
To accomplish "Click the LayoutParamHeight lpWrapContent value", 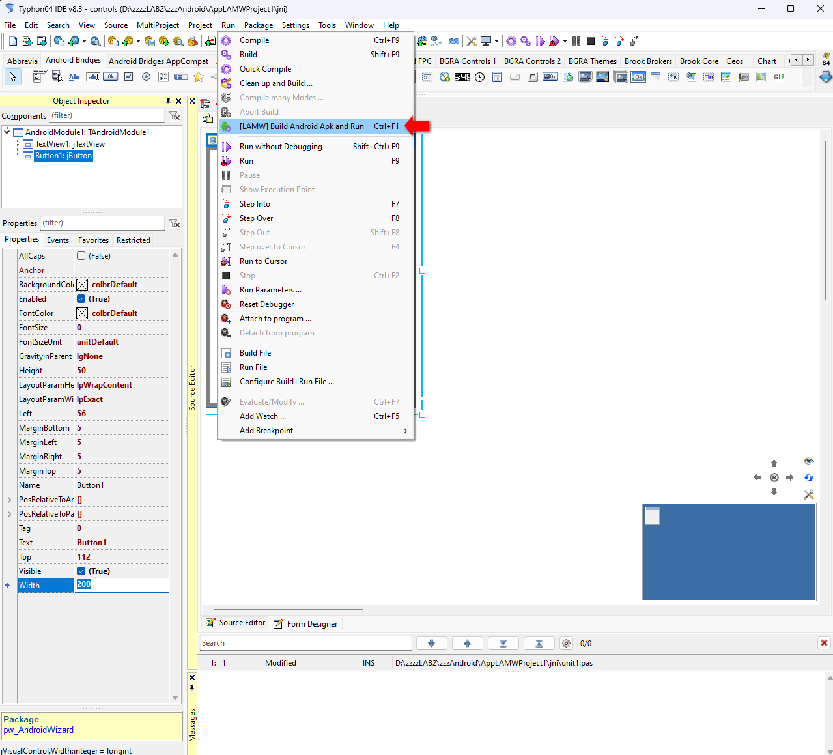I will [x=122, y=385].
